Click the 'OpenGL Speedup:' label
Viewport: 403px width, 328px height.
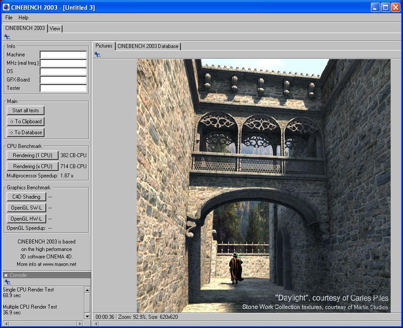pyautogui.click(x=26, y=228)
